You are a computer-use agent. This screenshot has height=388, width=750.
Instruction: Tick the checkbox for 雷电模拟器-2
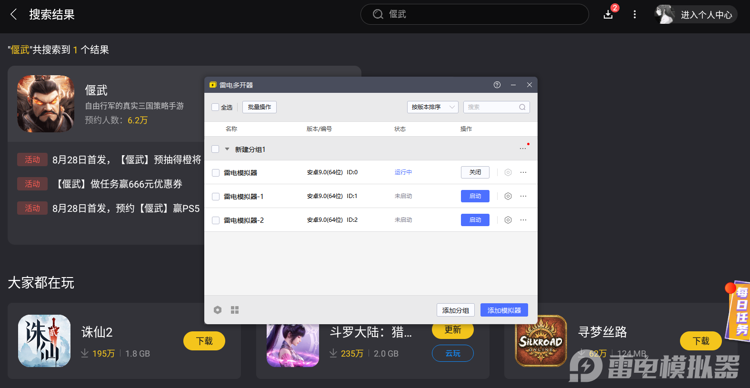tap(216, 220)
